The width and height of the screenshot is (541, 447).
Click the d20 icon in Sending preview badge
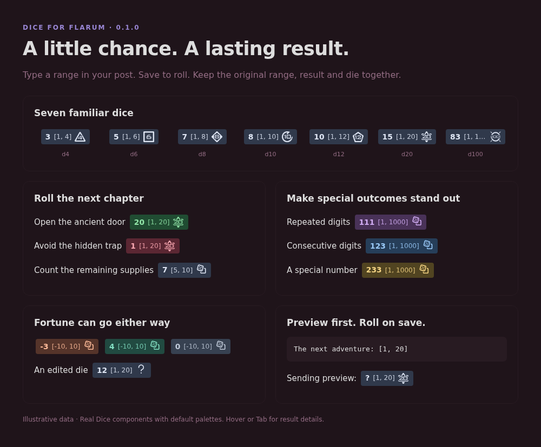tap(404, 378)
